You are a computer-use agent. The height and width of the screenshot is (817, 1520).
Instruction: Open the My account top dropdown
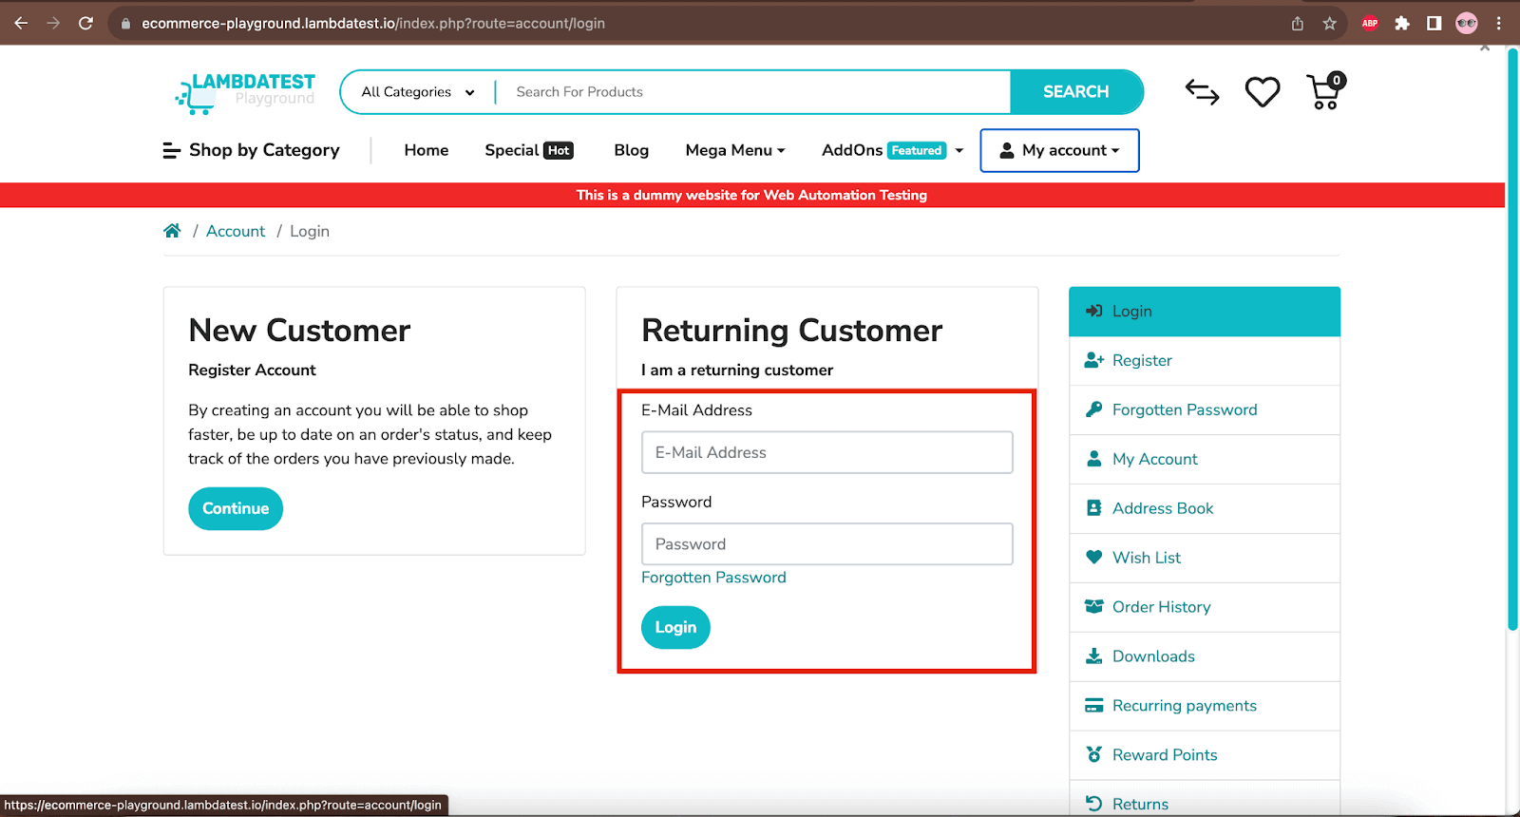1059,150
